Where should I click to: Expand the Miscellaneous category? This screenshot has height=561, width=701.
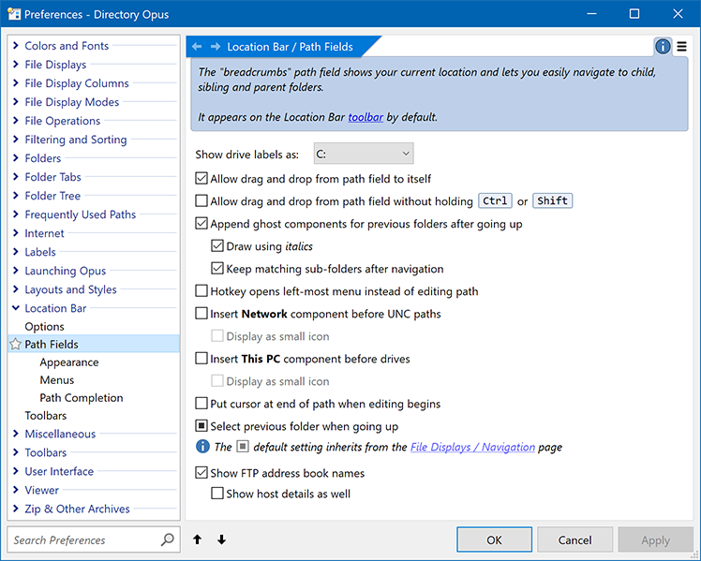(x=16, y=434)
